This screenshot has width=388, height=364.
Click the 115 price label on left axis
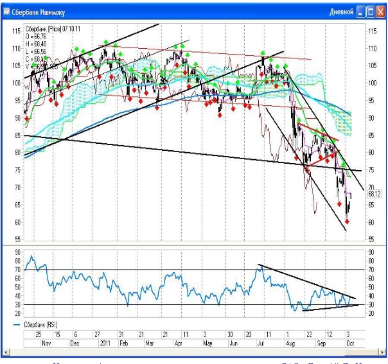(x=16, y=31)
